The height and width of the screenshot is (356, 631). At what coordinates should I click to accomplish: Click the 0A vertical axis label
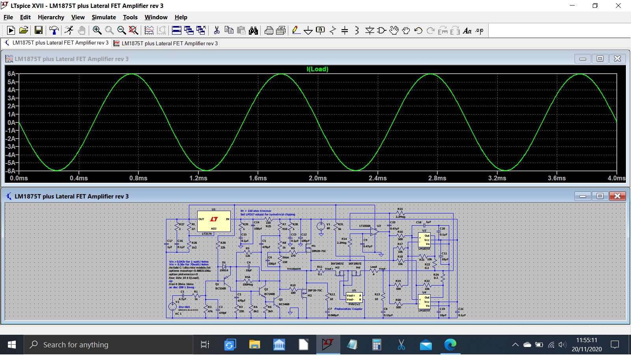[11, 122]
